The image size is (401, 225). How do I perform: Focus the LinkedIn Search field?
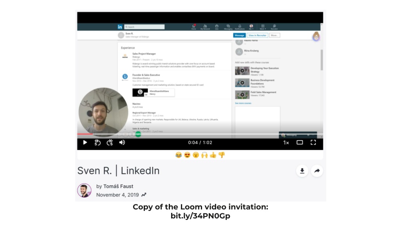tap(145, 27)
